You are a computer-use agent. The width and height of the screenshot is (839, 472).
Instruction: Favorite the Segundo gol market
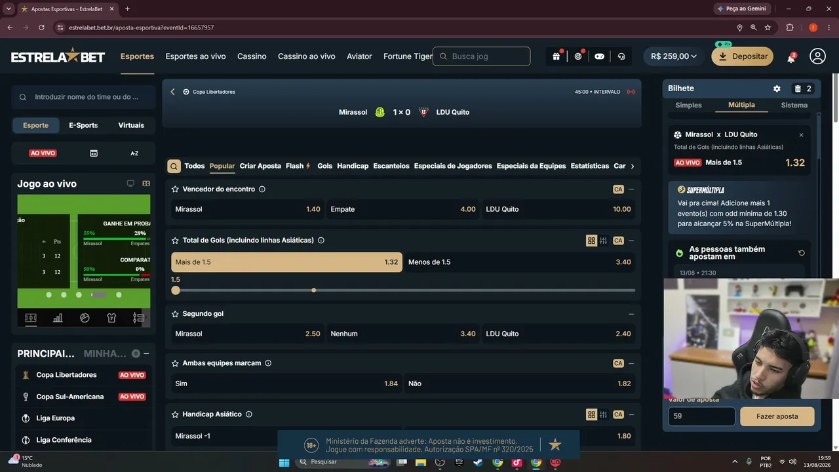tap(175, 314)
